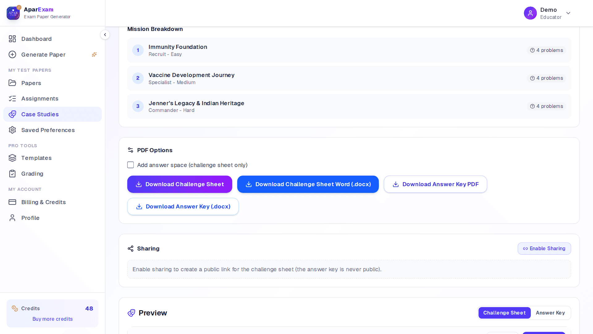Click 4 problems badge for Jenner's Legacy
The width and height of the screenshot is (593, 334).
tap(546, 106)
